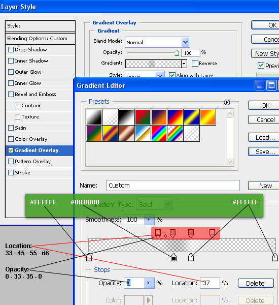The width and height of the screenshot is (279, 305).
Task: Select the opacity midpoint diamond marker
Action: point(165,236)
